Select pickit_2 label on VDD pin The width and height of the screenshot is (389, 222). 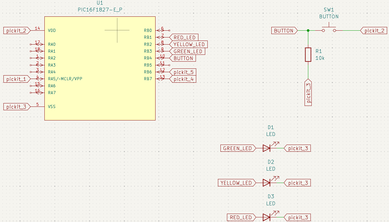click(x=17, y=30)
